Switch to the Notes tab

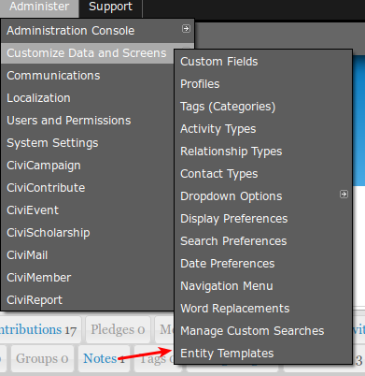tap(104, 358)
